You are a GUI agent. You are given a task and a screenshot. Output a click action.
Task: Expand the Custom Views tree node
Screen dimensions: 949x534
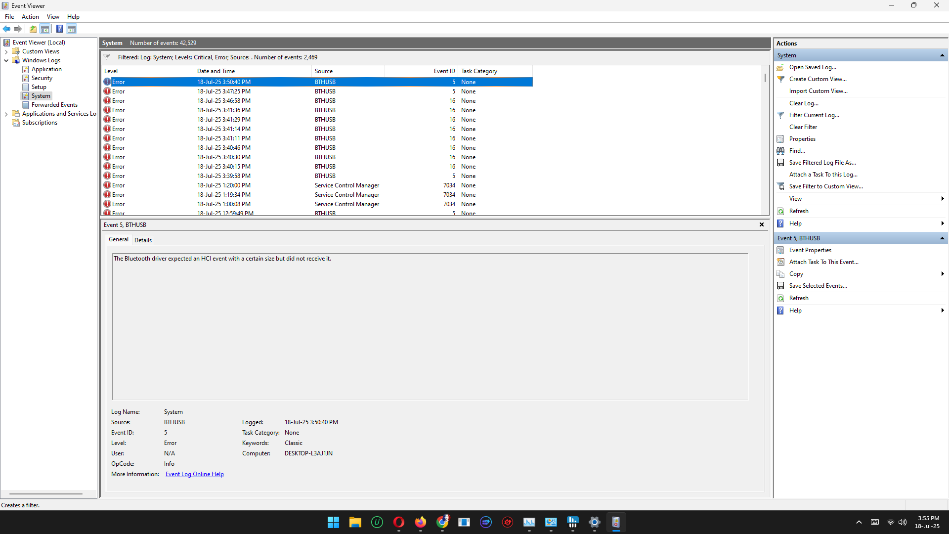coord(6,51)
